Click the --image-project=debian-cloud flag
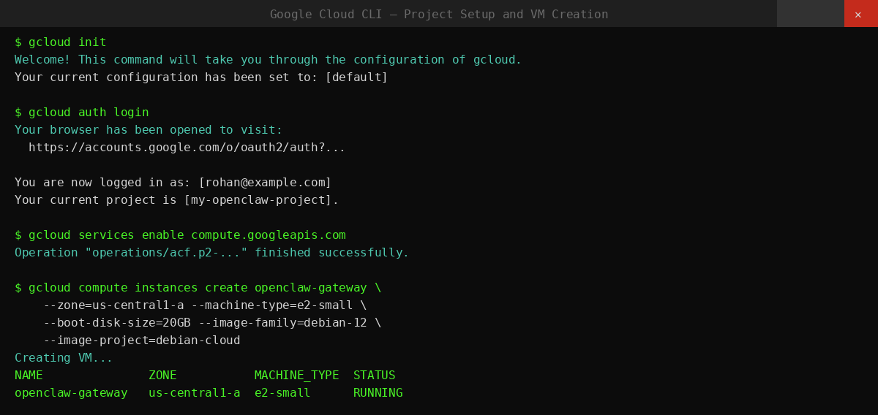 (x=141, y=340)
